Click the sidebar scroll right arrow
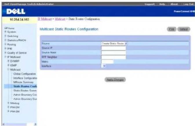 35,124
